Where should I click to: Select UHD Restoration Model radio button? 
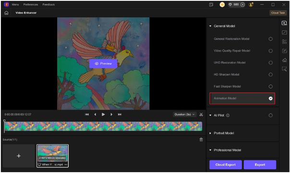[271, 63]
